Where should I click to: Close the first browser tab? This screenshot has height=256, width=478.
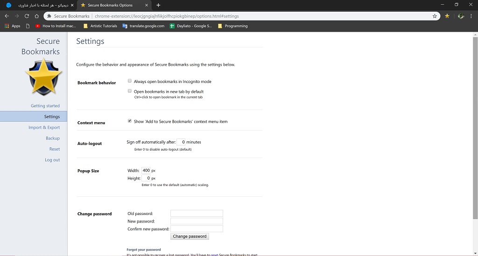72,5
